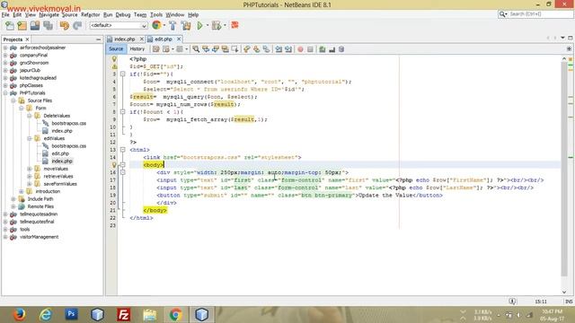The width and height of the screenshot is (575, 323).
Task: Open Photoshop from the taskbar
Action: tap(71, 314)
